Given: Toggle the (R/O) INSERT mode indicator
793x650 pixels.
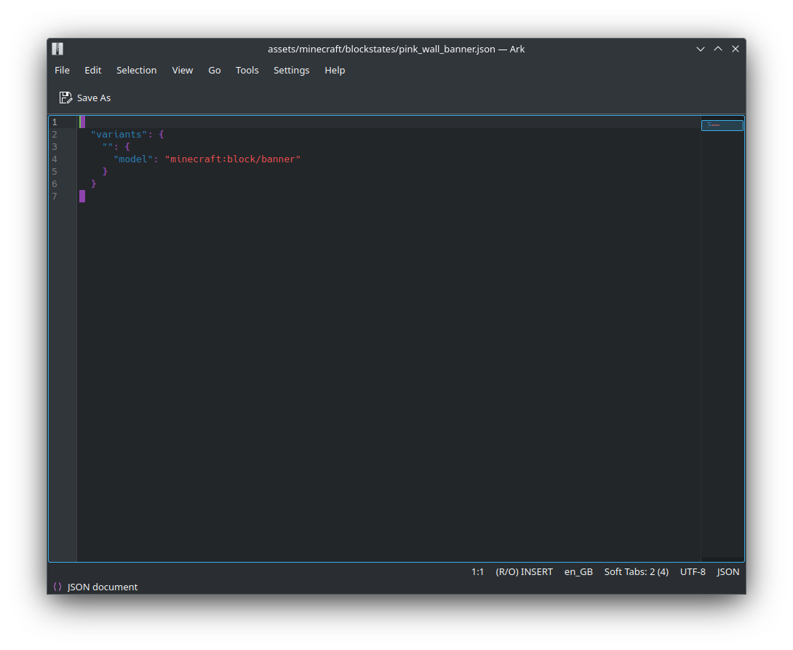Looking at the screenshot, I should pyautogui.click(x=524, y=571).
